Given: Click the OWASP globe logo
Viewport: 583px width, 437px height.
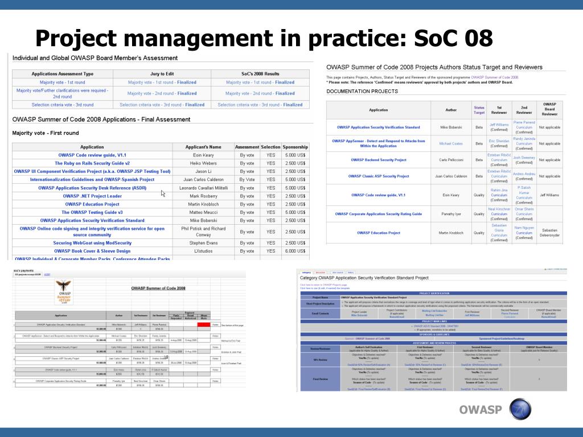Looking at the screenshot, I should [x=520, y=409].
